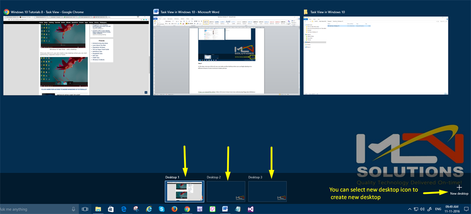Screen dimensions: 471x214
Task: Open the Task View button on taskbar
Action: [85, 209]
